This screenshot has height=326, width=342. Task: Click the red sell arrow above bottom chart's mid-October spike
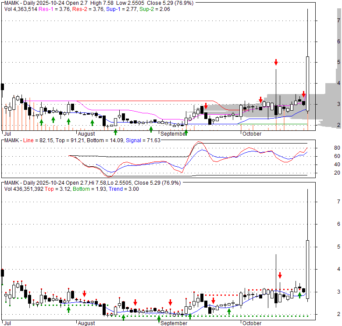pyautogui.click(x=280, y=275)
